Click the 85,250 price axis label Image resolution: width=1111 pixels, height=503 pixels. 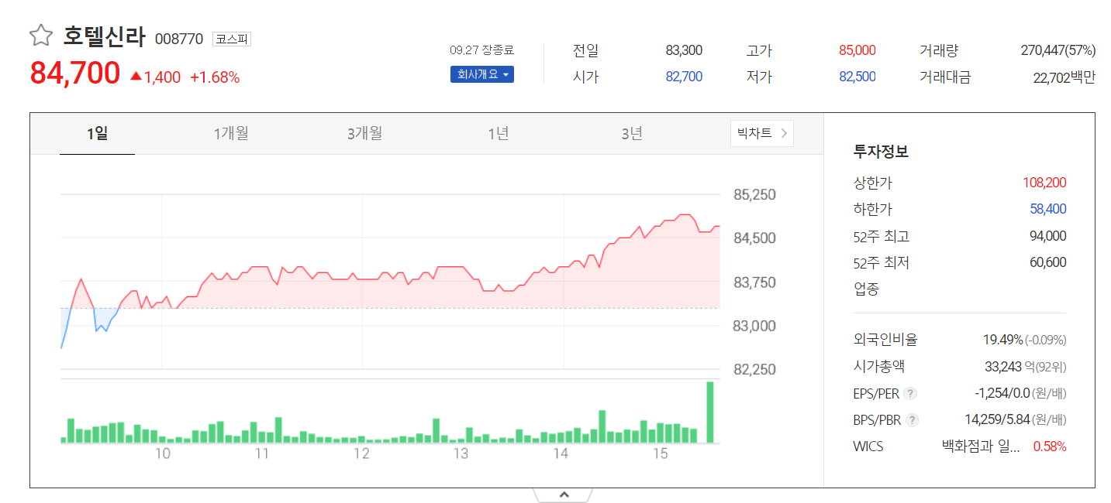(x=754, y=194)
